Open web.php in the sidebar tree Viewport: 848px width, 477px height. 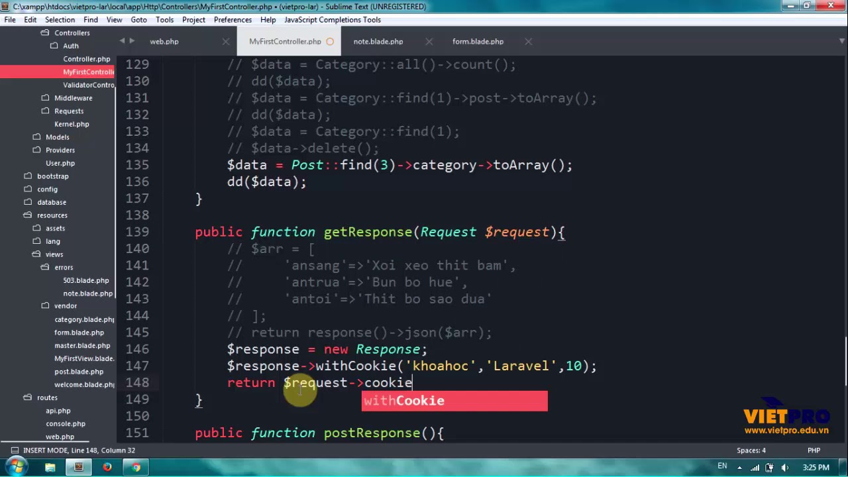pos(60,437)
